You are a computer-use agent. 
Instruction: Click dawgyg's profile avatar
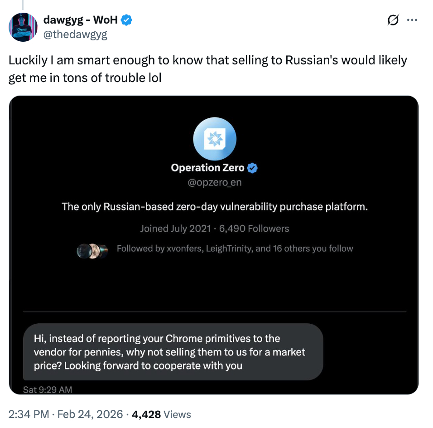23,27
